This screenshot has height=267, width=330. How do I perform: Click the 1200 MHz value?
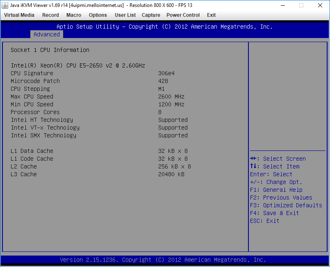coord(171,104)
